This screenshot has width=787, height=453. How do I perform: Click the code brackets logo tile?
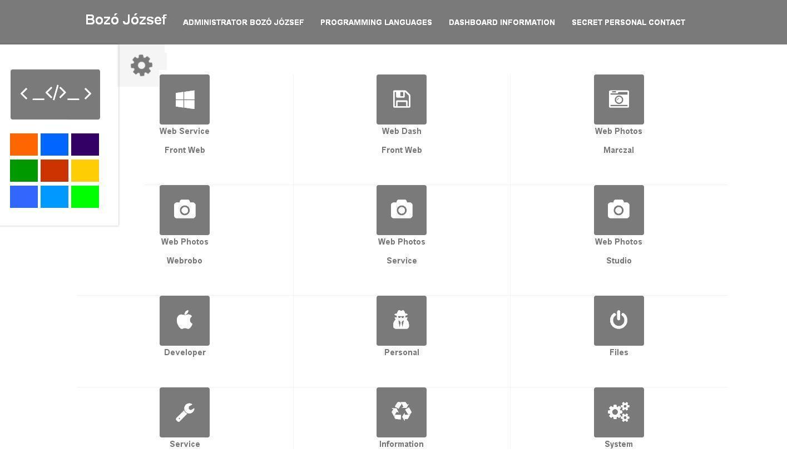tap(55, 94)
